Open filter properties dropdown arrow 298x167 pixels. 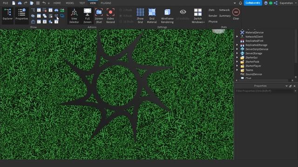click(295, 91)
